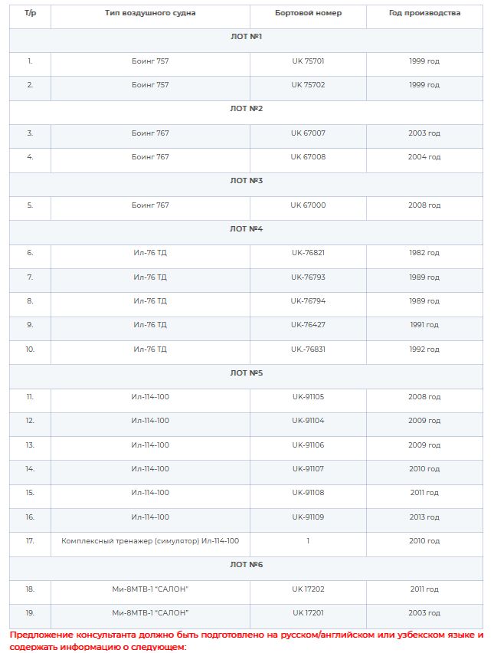
Task: Click the 'Тип воздушного судна' column header
Action: pos(150,13)
